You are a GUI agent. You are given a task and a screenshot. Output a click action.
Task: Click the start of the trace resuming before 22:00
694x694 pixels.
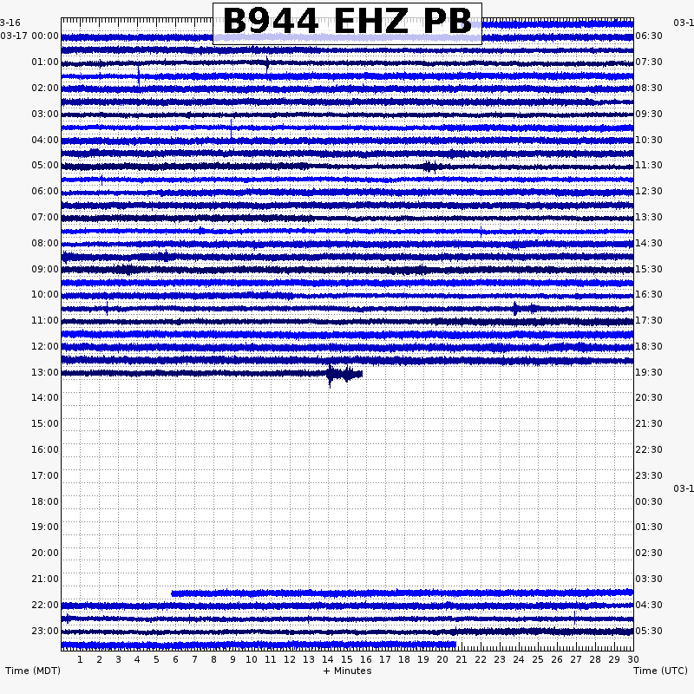pos(172,593)
